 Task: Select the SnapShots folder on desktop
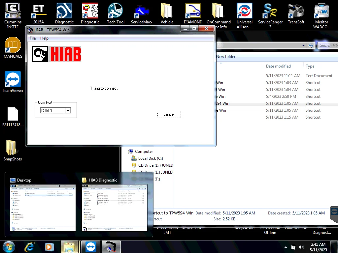[x=13, y=148]
